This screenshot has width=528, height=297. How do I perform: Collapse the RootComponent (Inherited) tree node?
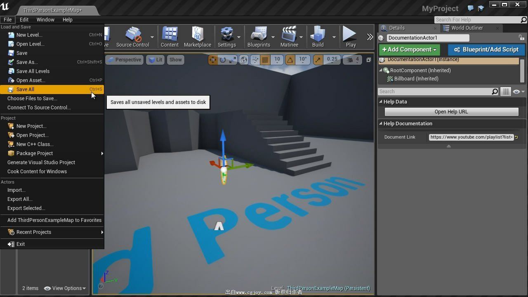pyautogui.click(x=381, y=71)
